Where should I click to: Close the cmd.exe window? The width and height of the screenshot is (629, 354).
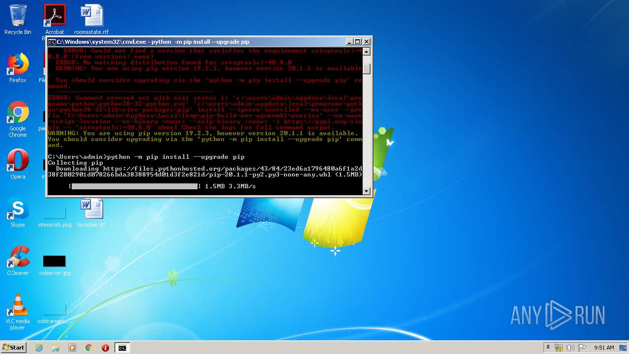point(367,42)
